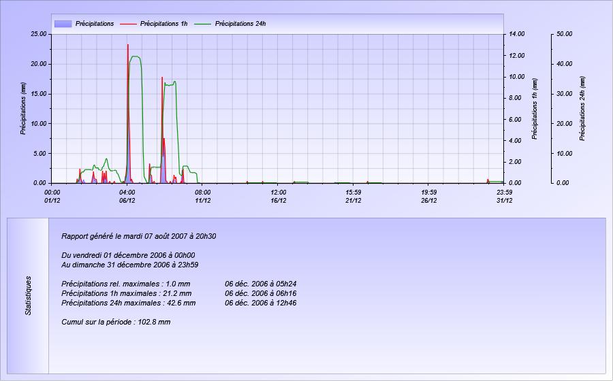The height and width of the screenshot is (381, 613).
Task: Select the Précipitations 1h legend label
Action: click(x=163, y=24)
